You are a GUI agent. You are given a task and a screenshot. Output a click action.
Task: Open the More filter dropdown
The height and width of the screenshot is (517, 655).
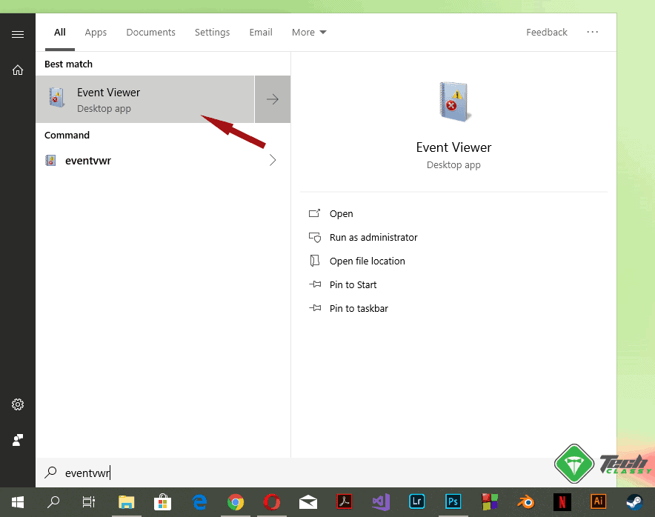[x=308, y=32]
